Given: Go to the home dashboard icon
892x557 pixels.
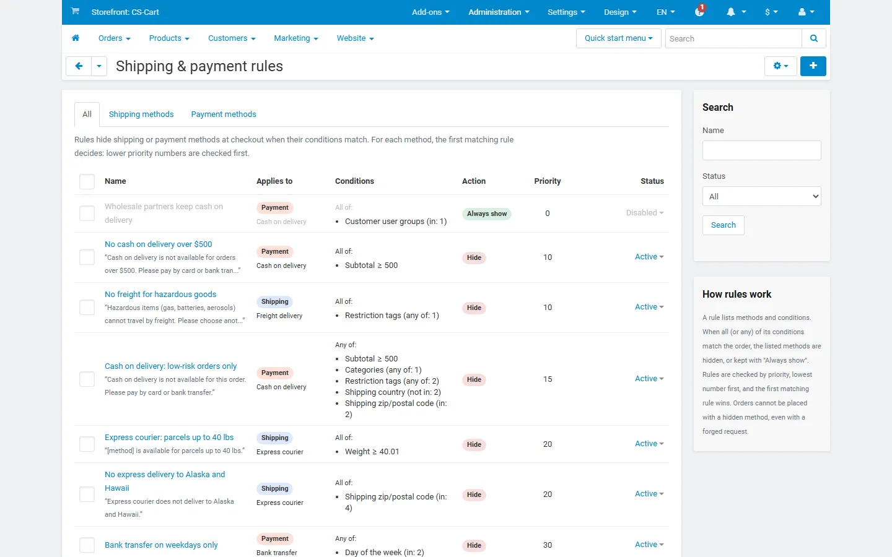Looking at the screenshot, I should click(x=76, y=38).
